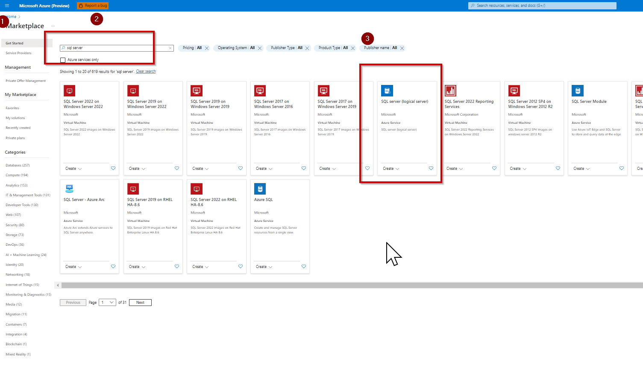Remove the Operating System filter
The height and width of the screenshot is (367, 643).
click(260, 48)
